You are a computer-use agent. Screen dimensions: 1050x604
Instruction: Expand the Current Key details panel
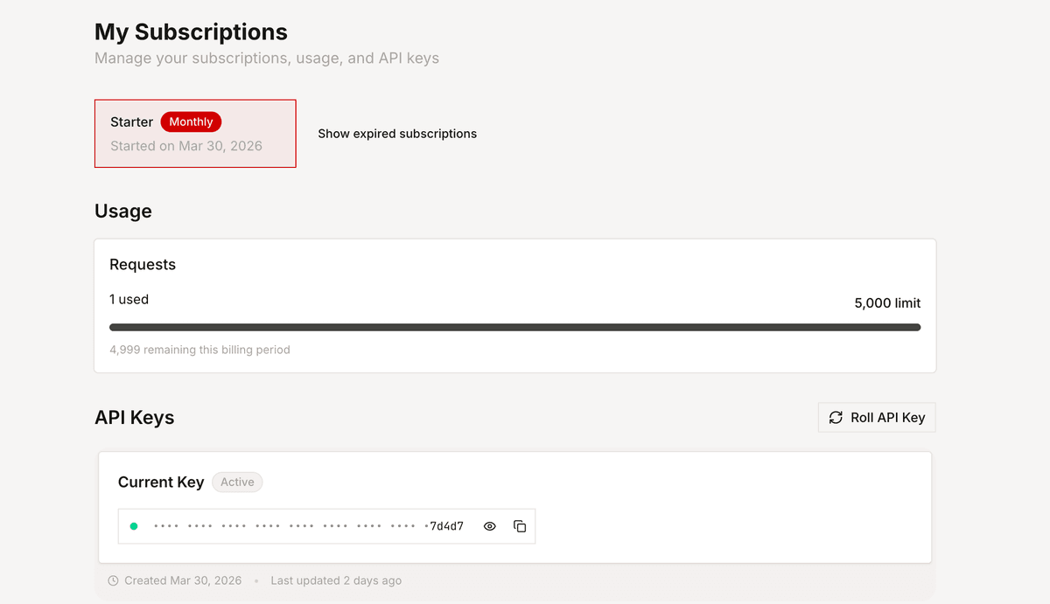(x=161, y=482)
